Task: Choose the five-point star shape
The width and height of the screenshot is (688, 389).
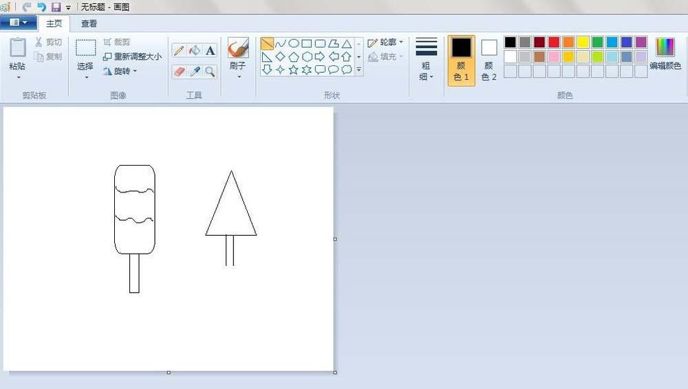Action: pos(294,69)
